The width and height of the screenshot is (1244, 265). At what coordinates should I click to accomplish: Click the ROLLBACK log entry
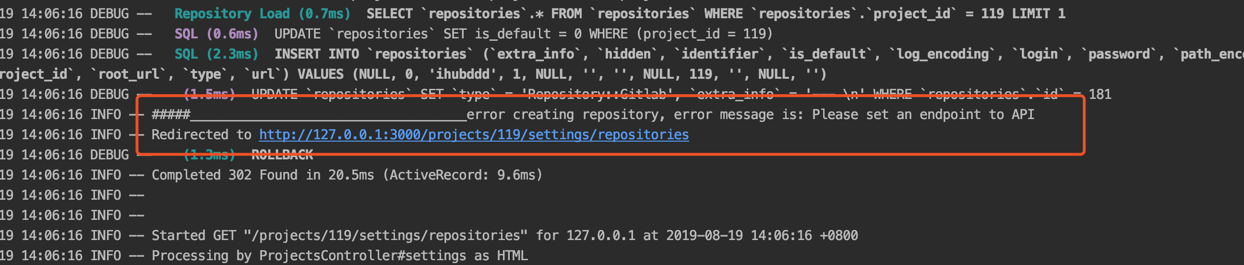(x=282, y=155)
